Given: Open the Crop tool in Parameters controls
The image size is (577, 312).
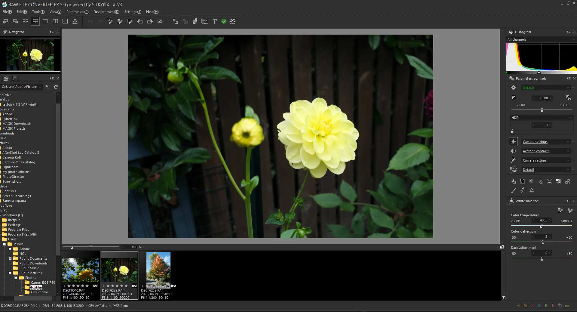Looking at the screenshot, I should 549,182.
